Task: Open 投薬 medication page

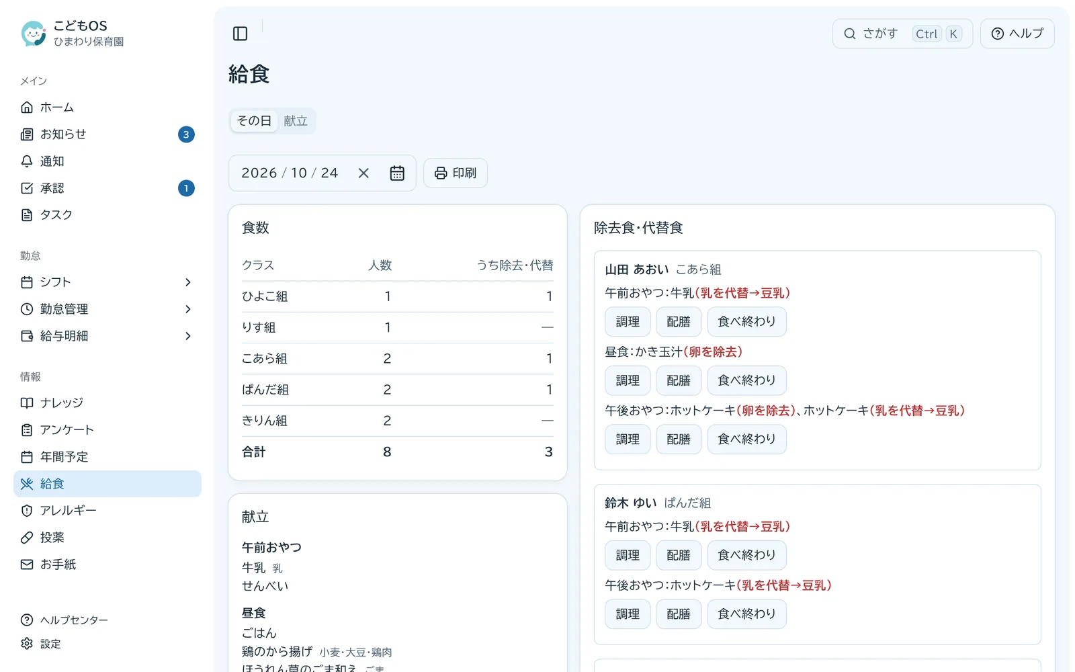Action: pyautogui.click(x=107, y=538)
